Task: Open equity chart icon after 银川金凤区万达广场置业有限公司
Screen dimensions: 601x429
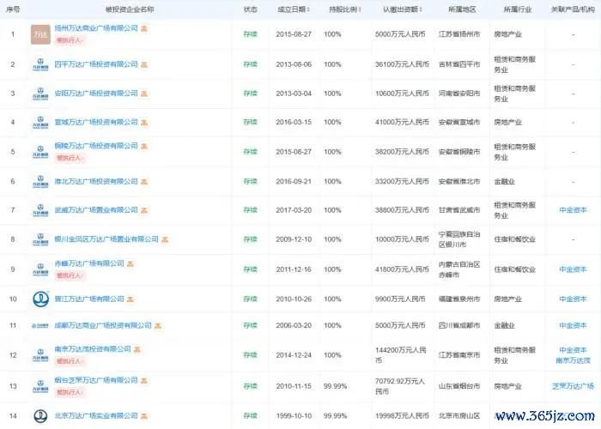Action: [165, 239]
